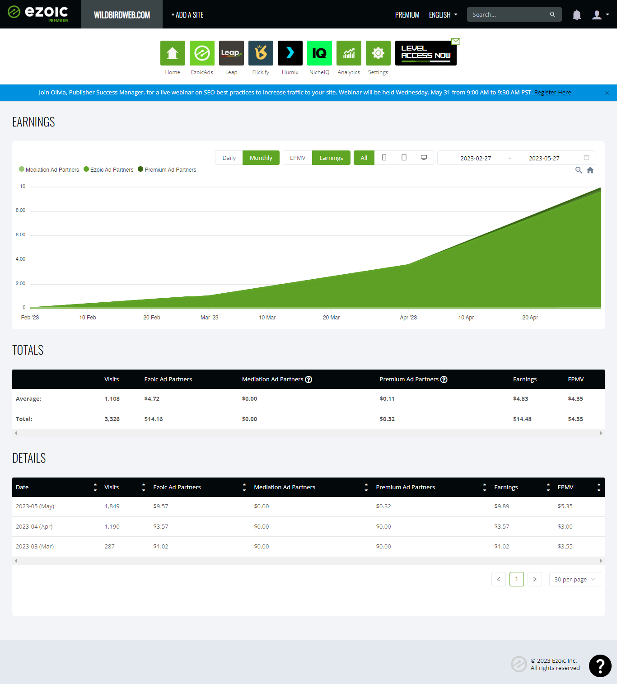Click the Premium link in header
Screen dimensions: 617x684
tap(407, 15)
